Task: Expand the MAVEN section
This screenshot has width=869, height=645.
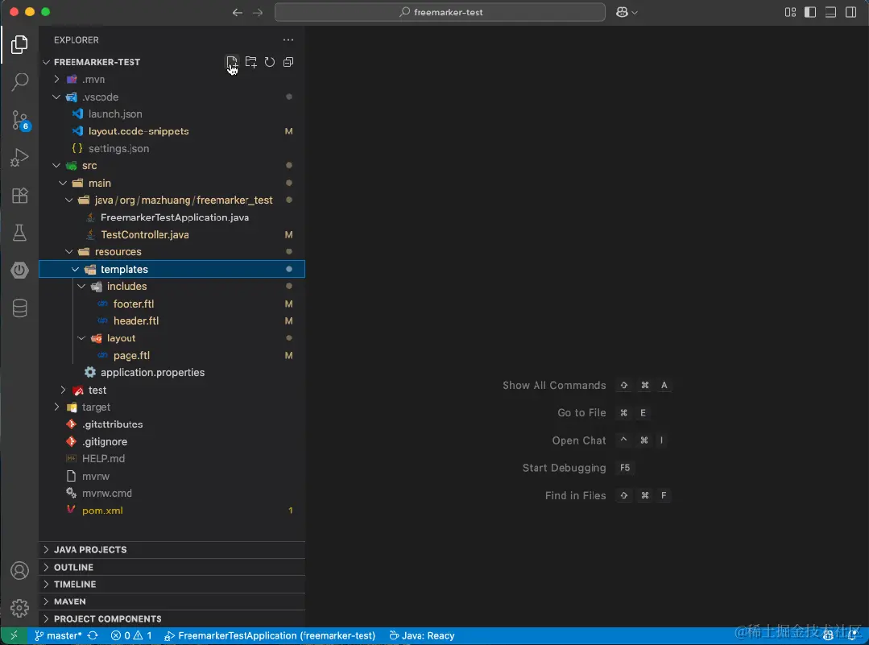Action: (x=172, y=602)
